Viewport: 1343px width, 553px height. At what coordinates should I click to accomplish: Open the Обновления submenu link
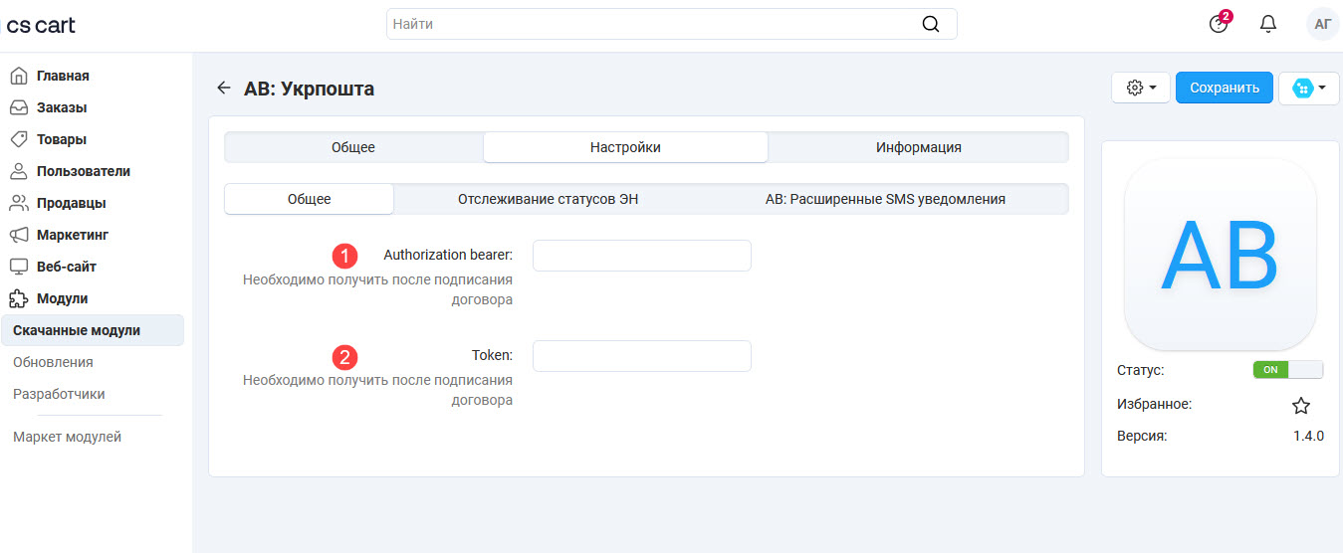[x=53, y=362]
